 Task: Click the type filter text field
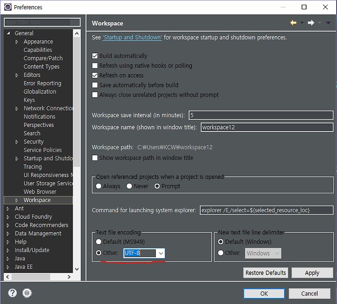(x=42, y=22)
